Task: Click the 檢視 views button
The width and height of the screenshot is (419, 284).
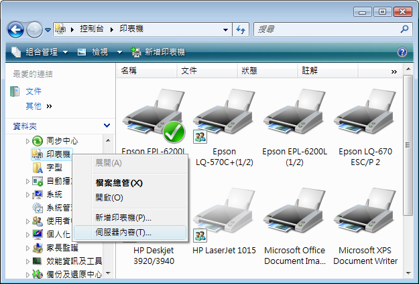Action: tap(93, 52)
